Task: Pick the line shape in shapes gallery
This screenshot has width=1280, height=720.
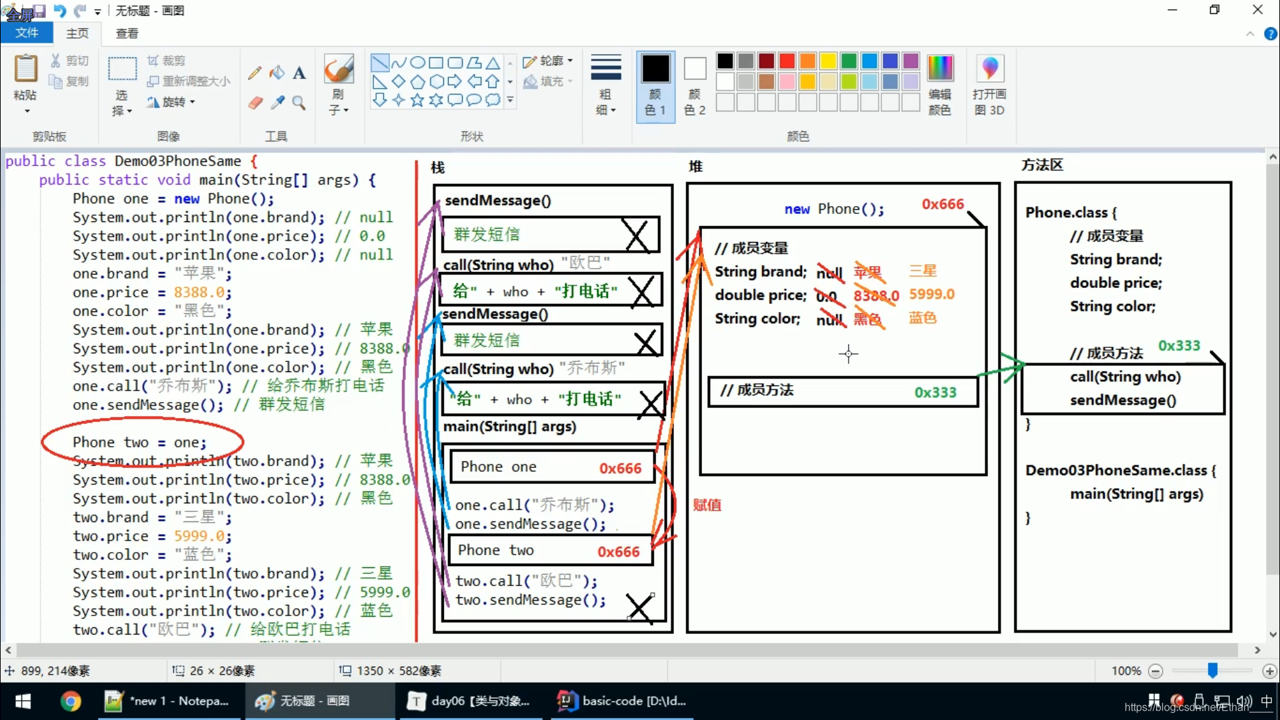Action: point(379,63)
